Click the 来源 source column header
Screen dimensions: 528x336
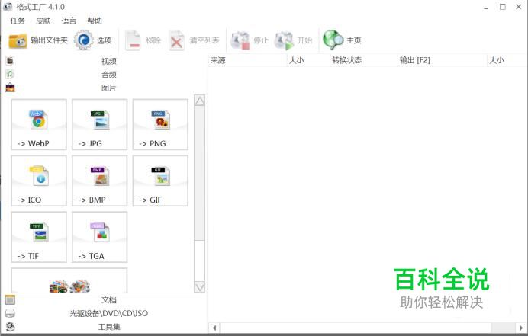[247, 60]
